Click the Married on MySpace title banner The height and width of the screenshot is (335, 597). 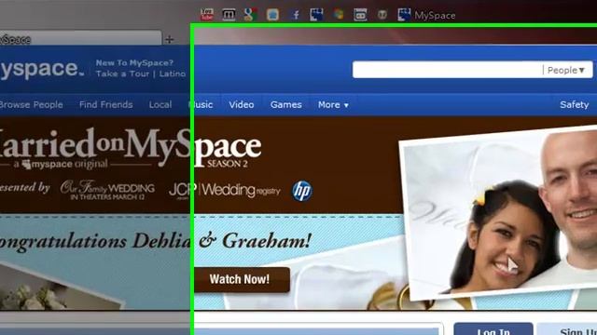[x=130, y=148]
